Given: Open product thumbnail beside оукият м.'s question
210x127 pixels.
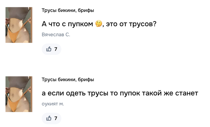Looking at the screenshot, I should [19, 94].
